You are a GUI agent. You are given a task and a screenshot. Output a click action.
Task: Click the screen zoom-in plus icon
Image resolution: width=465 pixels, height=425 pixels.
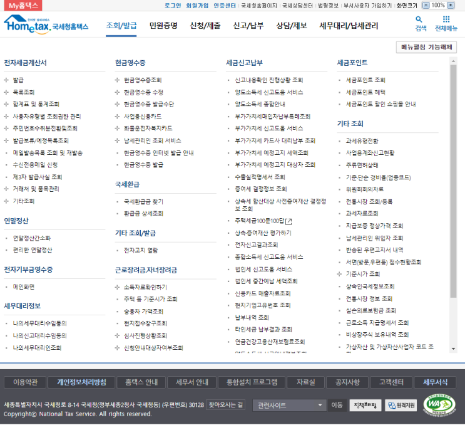[450, 6]
